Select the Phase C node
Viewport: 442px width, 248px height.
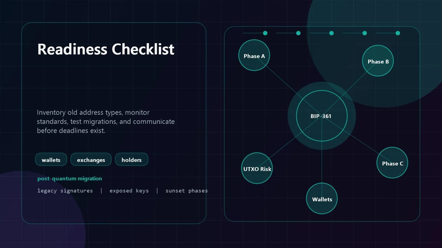coord(392,163)
